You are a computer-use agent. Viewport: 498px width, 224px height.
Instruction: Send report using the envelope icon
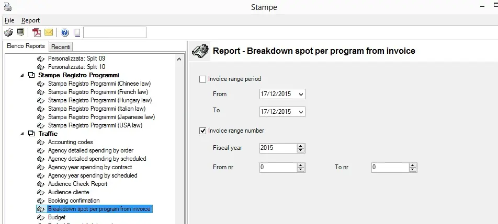click(49, 32)
